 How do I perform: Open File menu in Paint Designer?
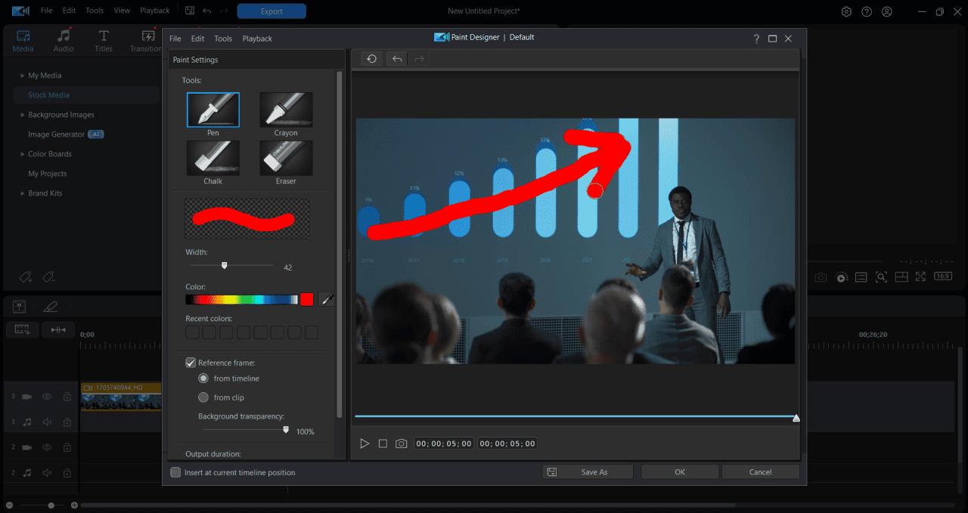pos(175,39)
